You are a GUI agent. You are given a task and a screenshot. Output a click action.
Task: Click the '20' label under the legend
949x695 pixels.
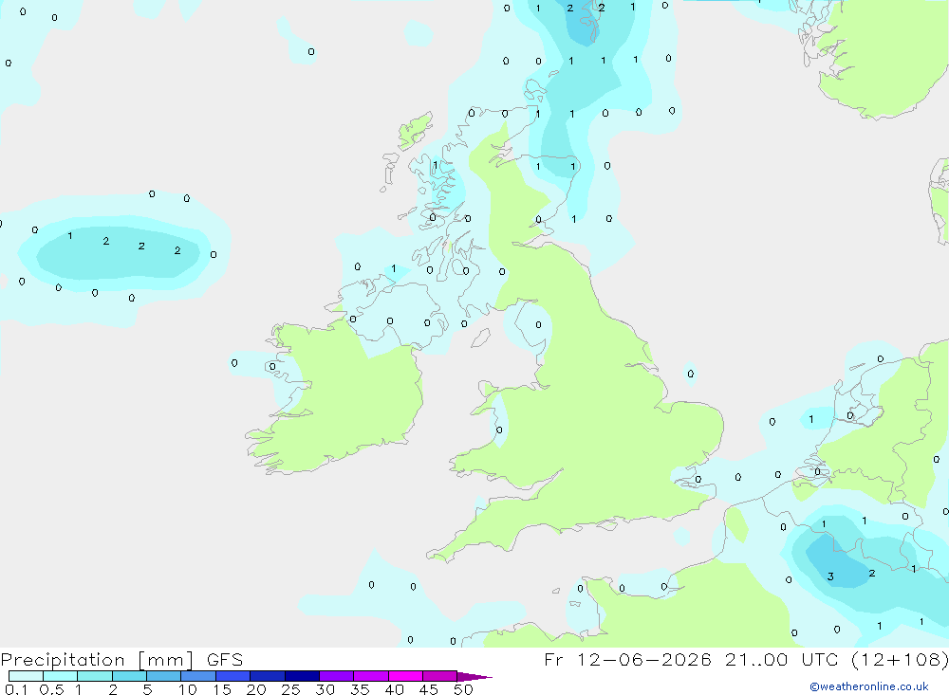click(x=256, y=689)
